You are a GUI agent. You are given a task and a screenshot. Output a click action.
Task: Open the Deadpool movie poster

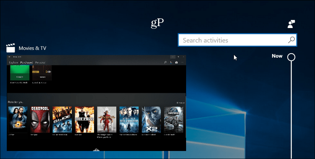(40, 120)
